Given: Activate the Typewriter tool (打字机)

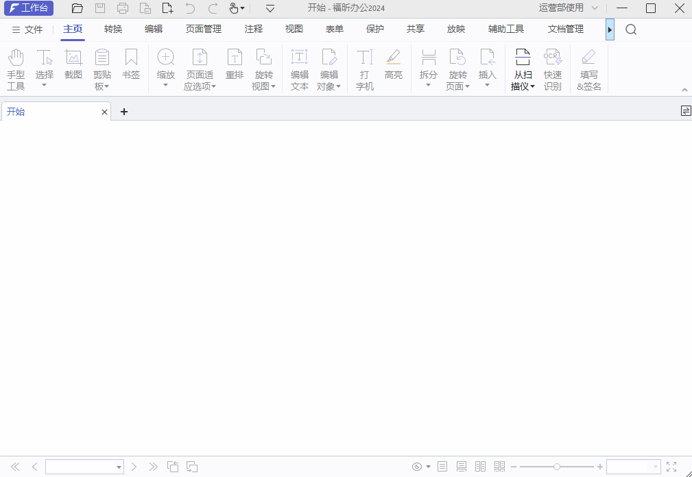Looking at the screenshot, I should point(364,67).
